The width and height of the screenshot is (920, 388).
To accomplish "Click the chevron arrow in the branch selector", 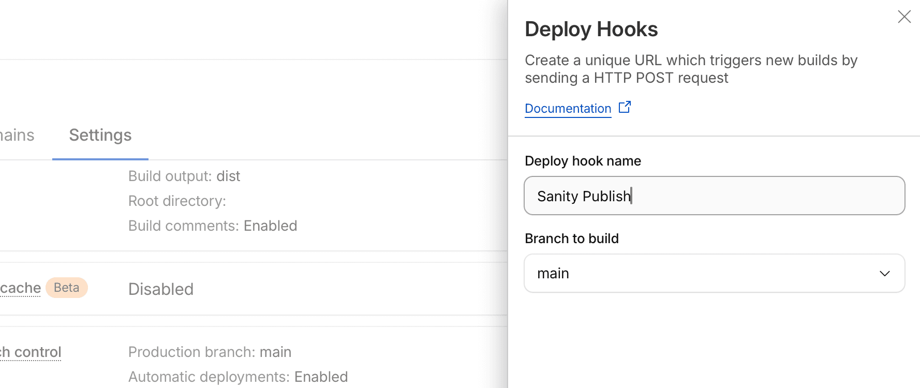I will [x=884, y=273].
